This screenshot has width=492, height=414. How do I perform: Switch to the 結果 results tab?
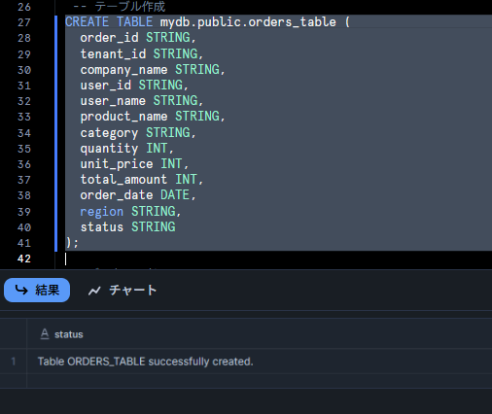pyautogui.click(x=37, y=290)
